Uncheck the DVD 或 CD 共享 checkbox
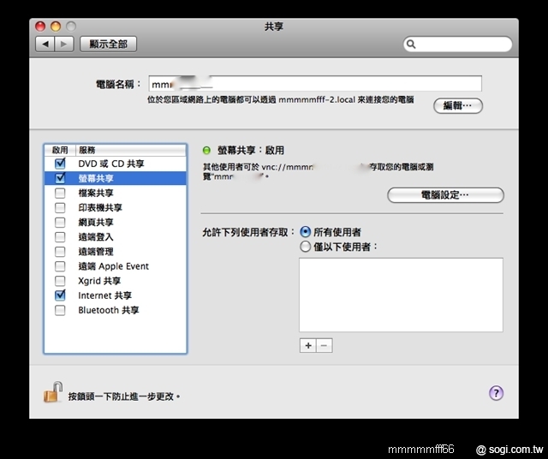Image resolution: width=548 pixels, height=459 pixels. [60, 164]
